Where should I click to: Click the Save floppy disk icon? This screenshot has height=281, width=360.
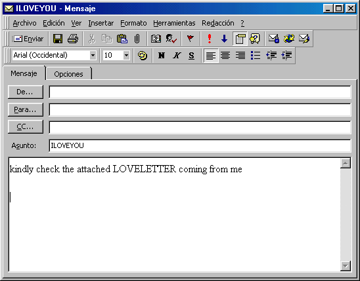pyautogui.click(x=58, y=39)
